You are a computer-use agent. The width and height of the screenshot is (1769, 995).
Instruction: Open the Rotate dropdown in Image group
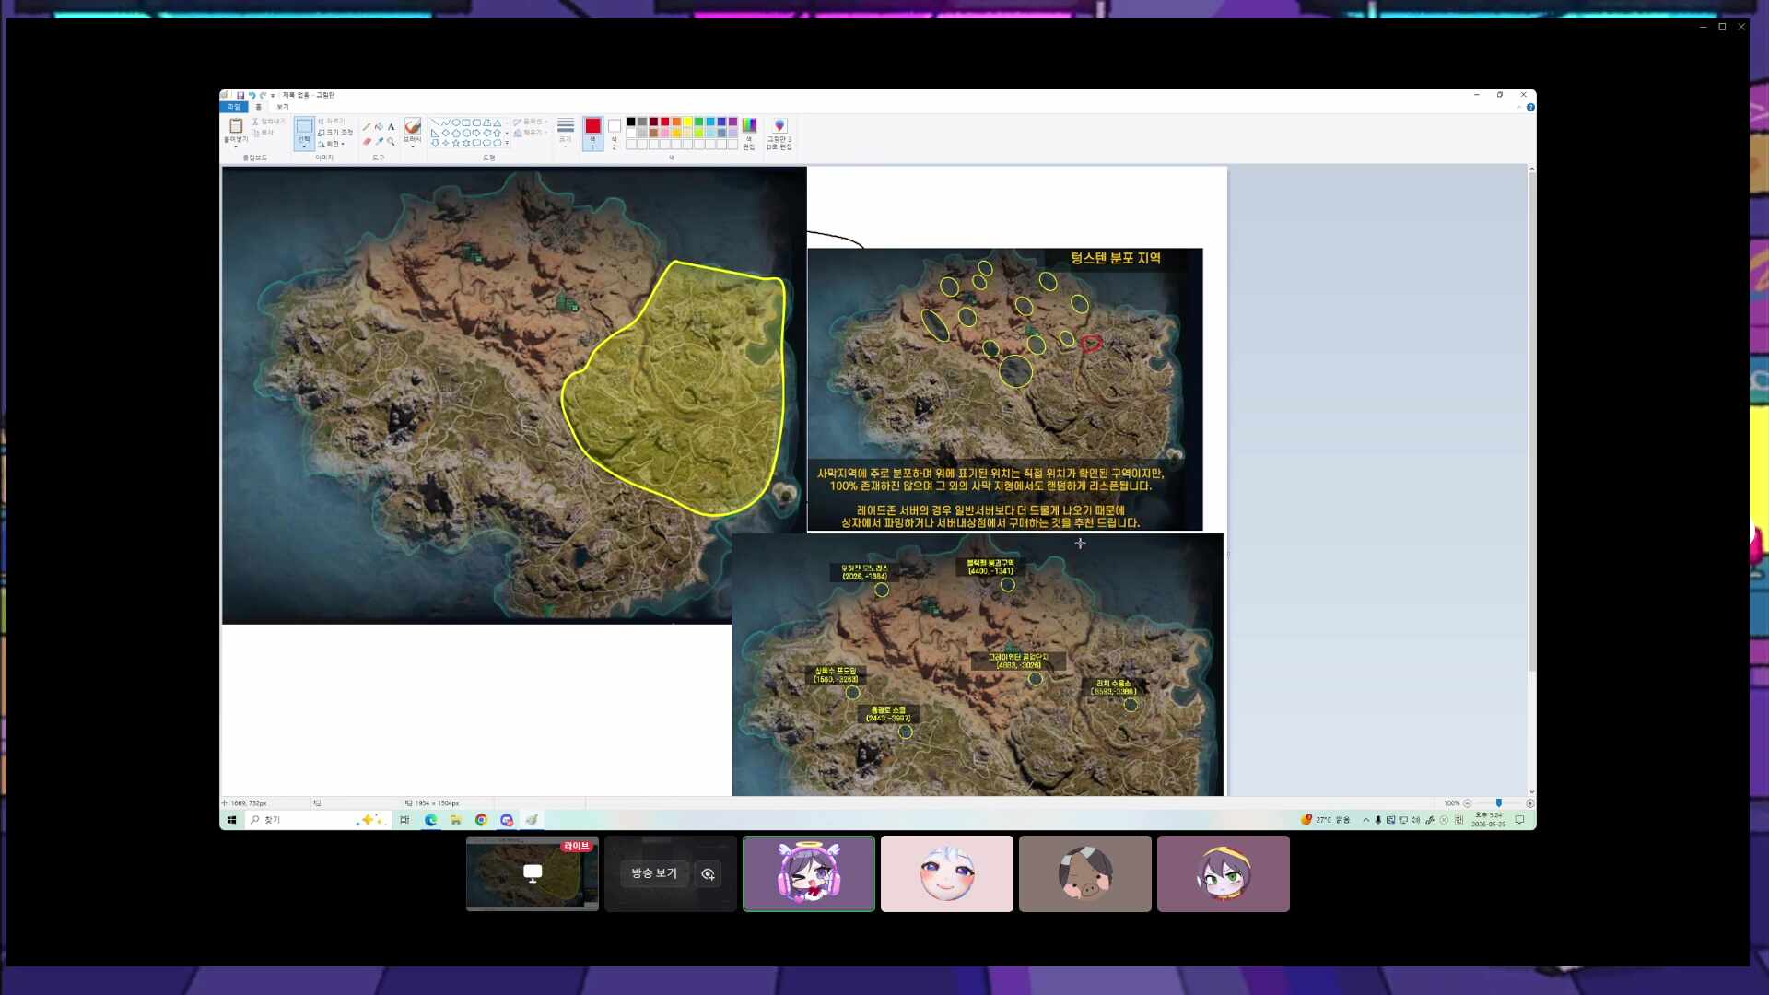(333, 145)
